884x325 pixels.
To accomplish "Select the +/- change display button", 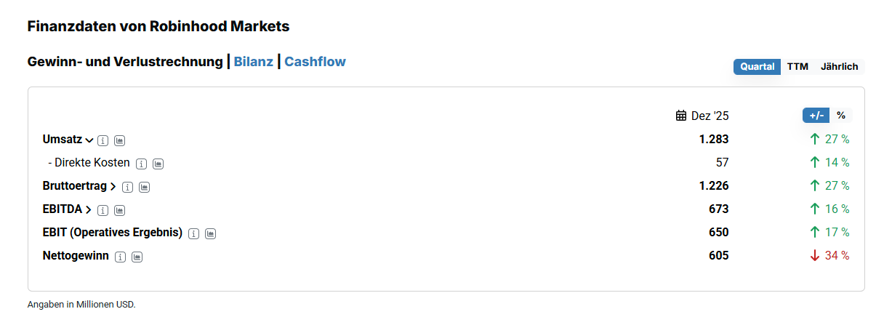I will coord(816,116).
